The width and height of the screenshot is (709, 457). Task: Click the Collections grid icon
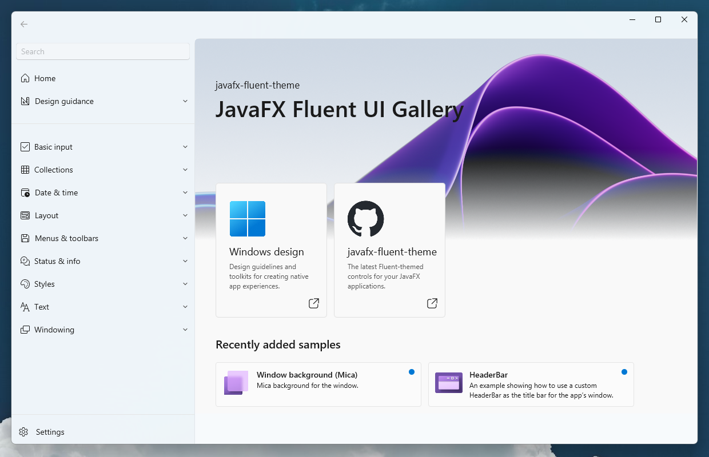(25, 170)
